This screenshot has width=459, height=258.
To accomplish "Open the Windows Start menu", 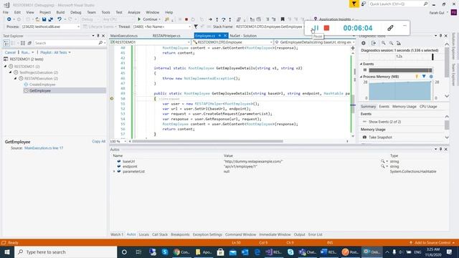I will [7, 252].
